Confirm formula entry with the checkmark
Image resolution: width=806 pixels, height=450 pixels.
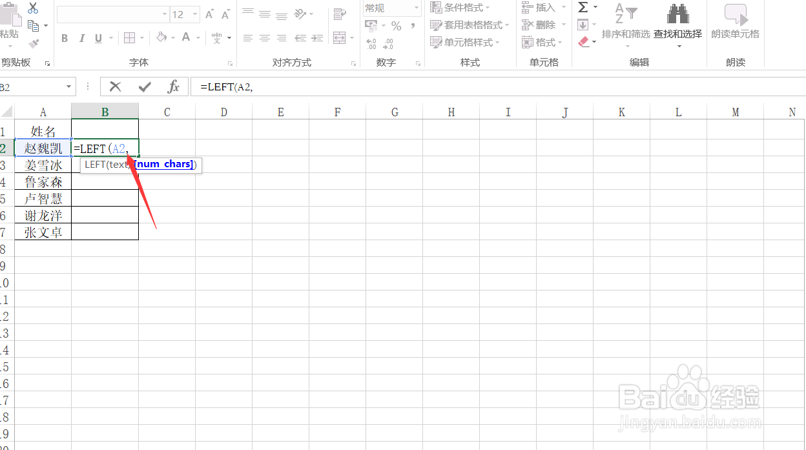point(145,87)
